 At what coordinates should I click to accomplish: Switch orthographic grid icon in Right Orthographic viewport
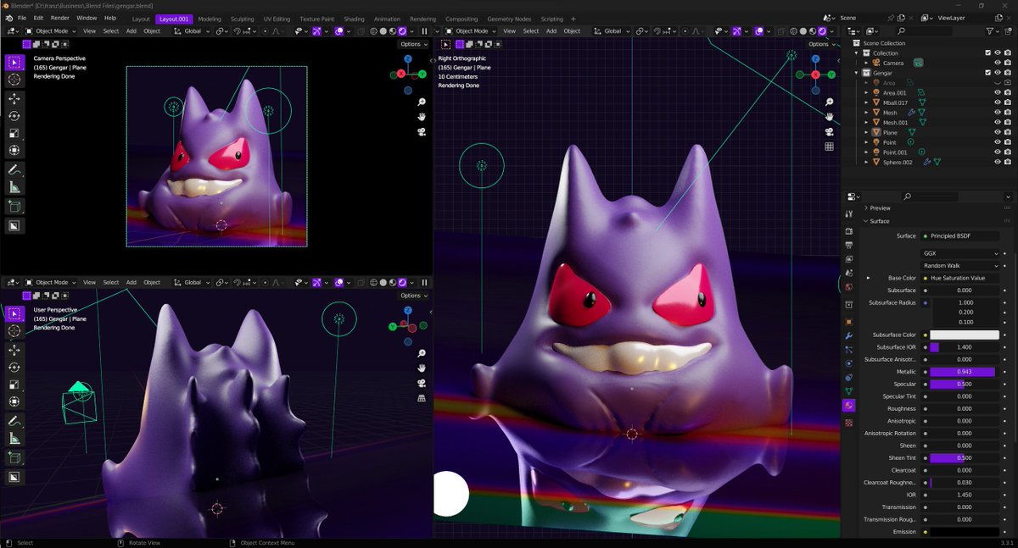(x=829, y=147)
